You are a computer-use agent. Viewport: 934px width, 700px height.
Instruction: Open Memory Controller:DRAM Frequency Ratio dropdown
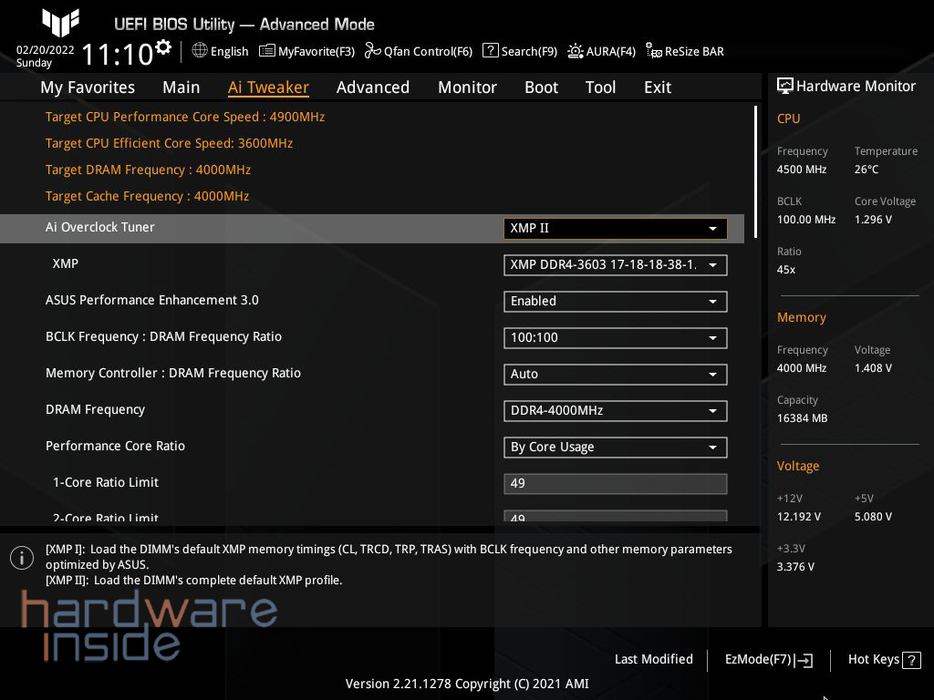pyautogui.click(x=616, y=375)
